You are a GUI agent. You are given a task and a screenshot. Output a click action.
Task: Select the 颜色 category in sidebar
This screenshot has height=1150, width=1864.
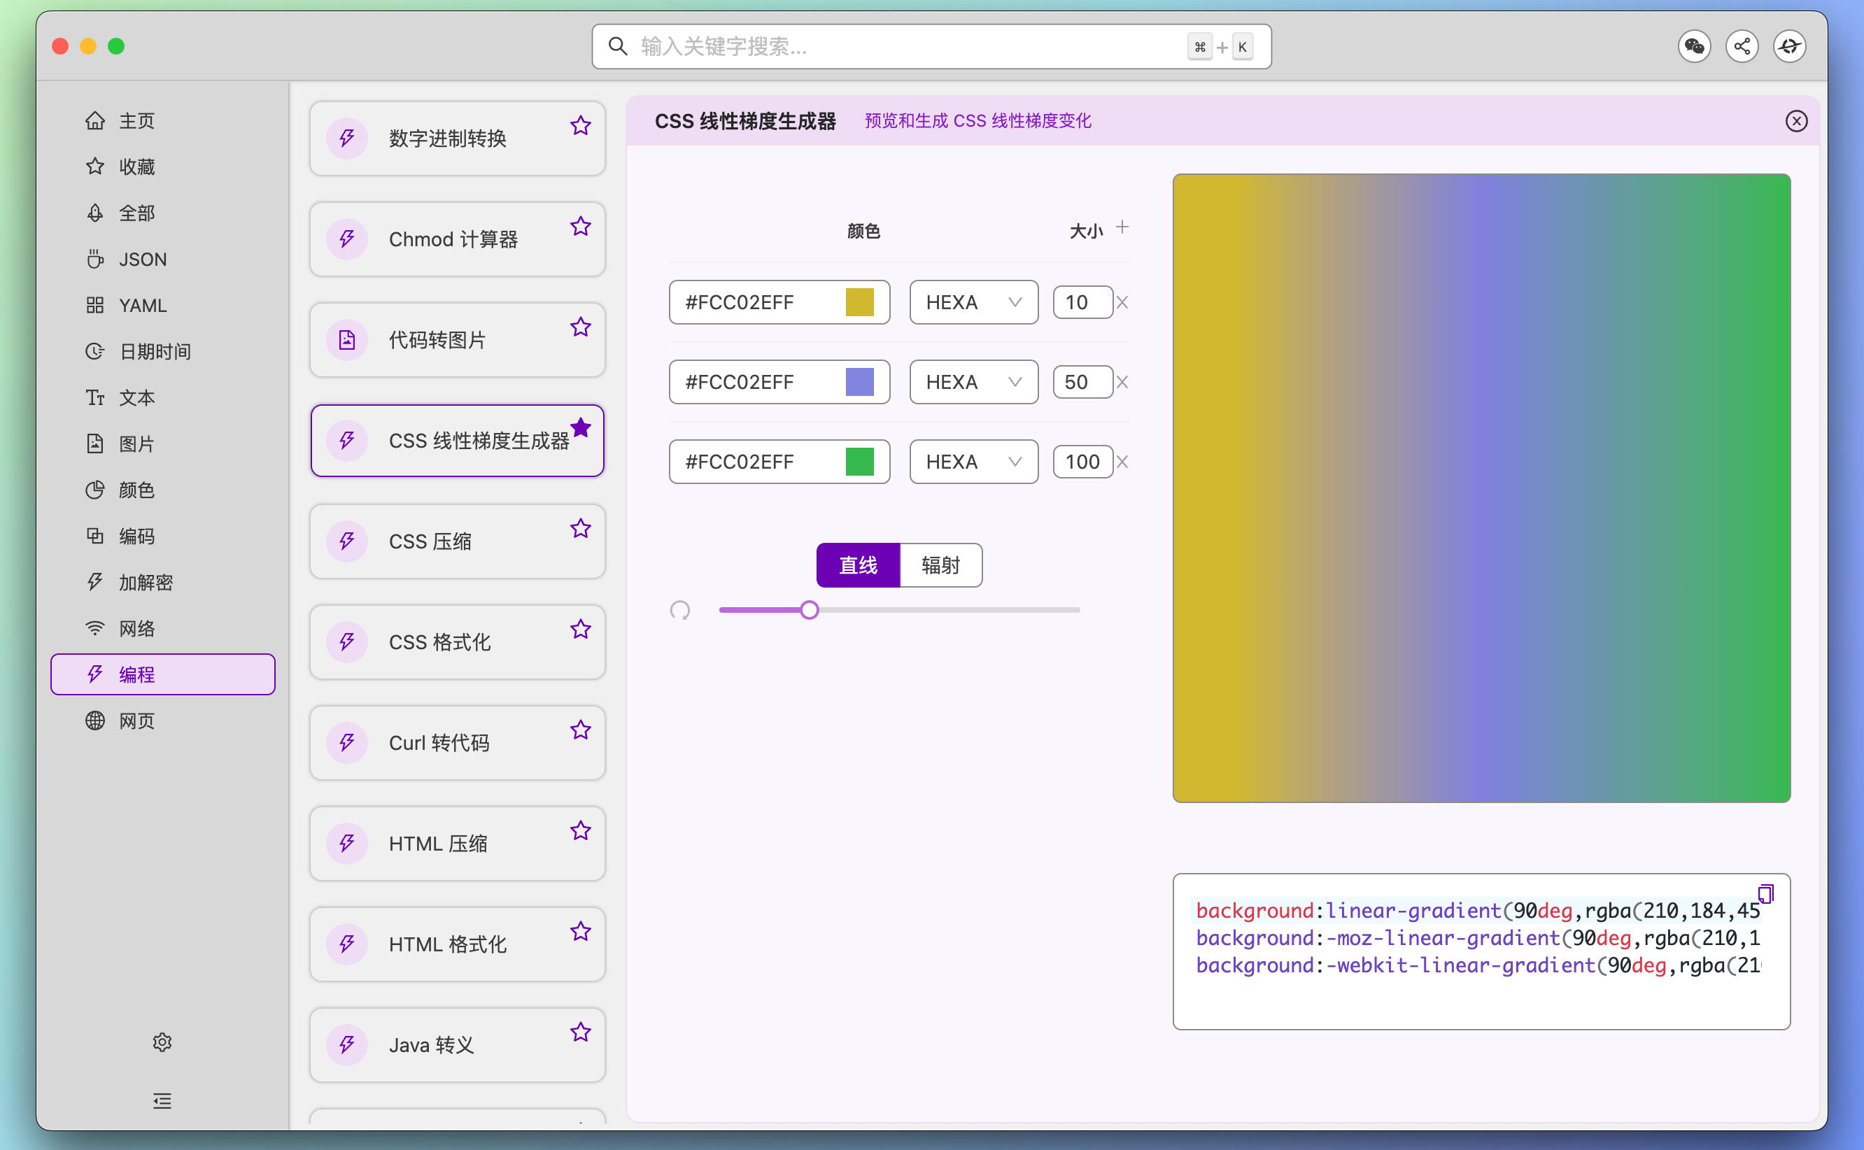[138, 490]
